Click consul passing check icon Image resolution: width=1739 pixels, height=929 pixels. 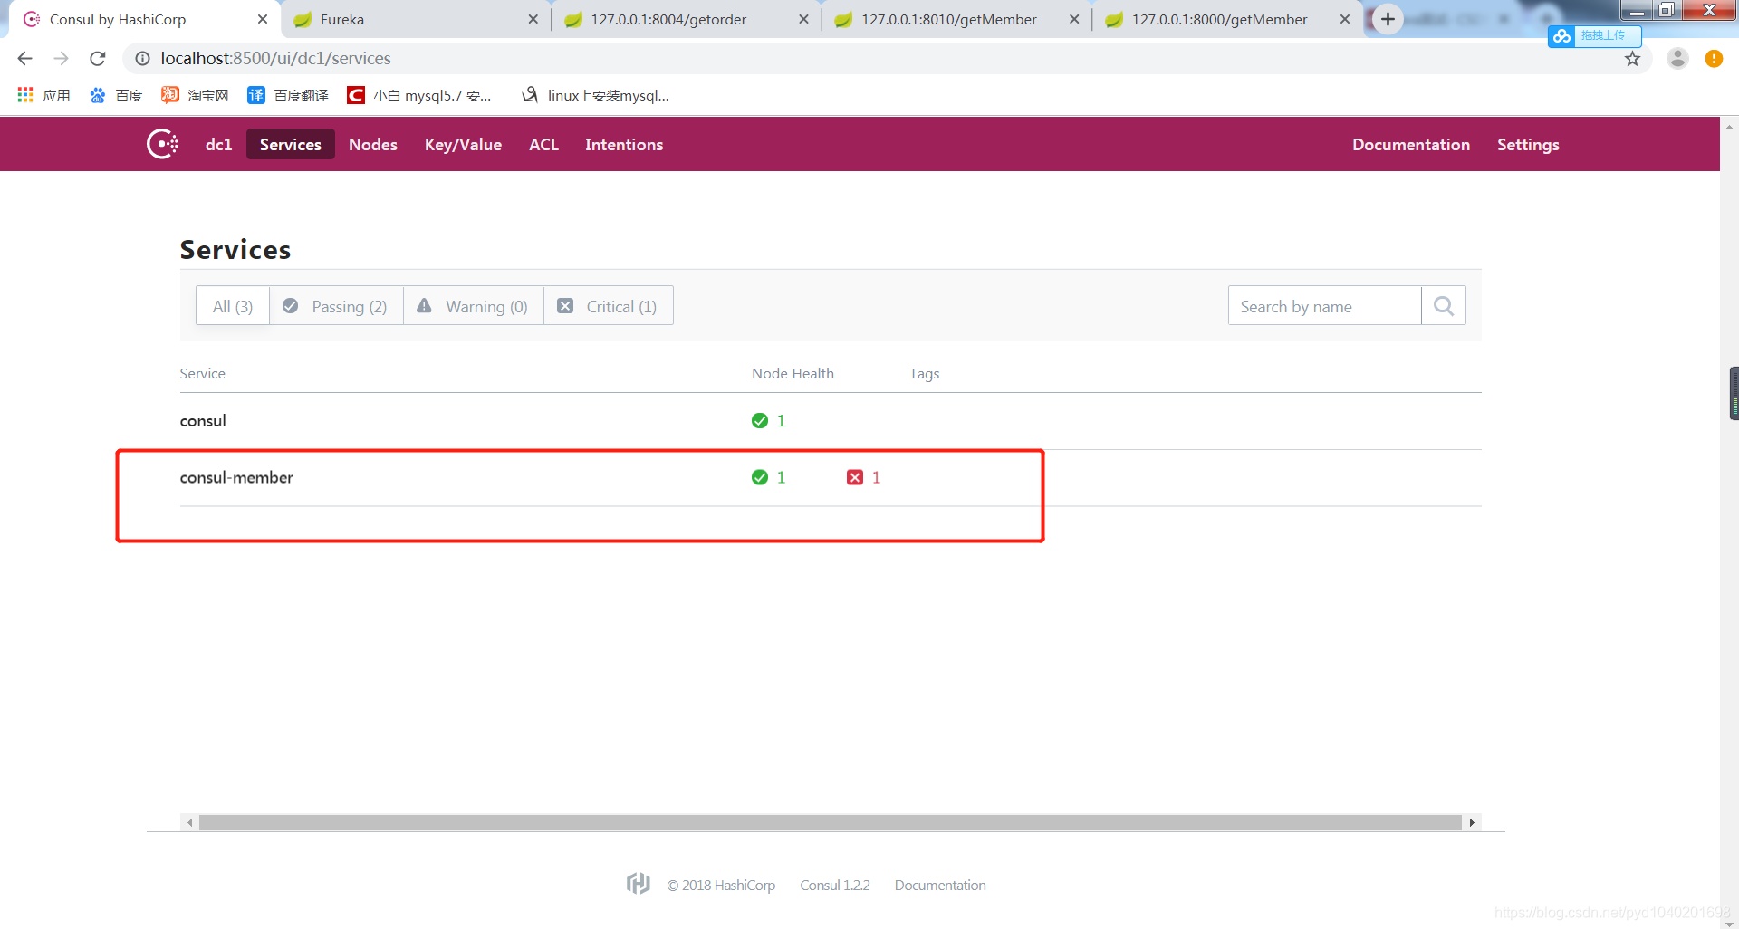[x=760, y=420]
